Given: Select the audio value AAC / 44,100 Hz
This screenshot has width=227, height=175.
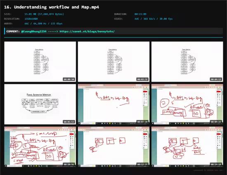Looking at the screenshot, I should 43,24.
